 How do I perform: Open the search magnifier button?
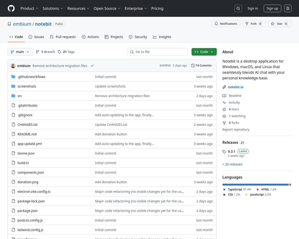coord(238,8)
